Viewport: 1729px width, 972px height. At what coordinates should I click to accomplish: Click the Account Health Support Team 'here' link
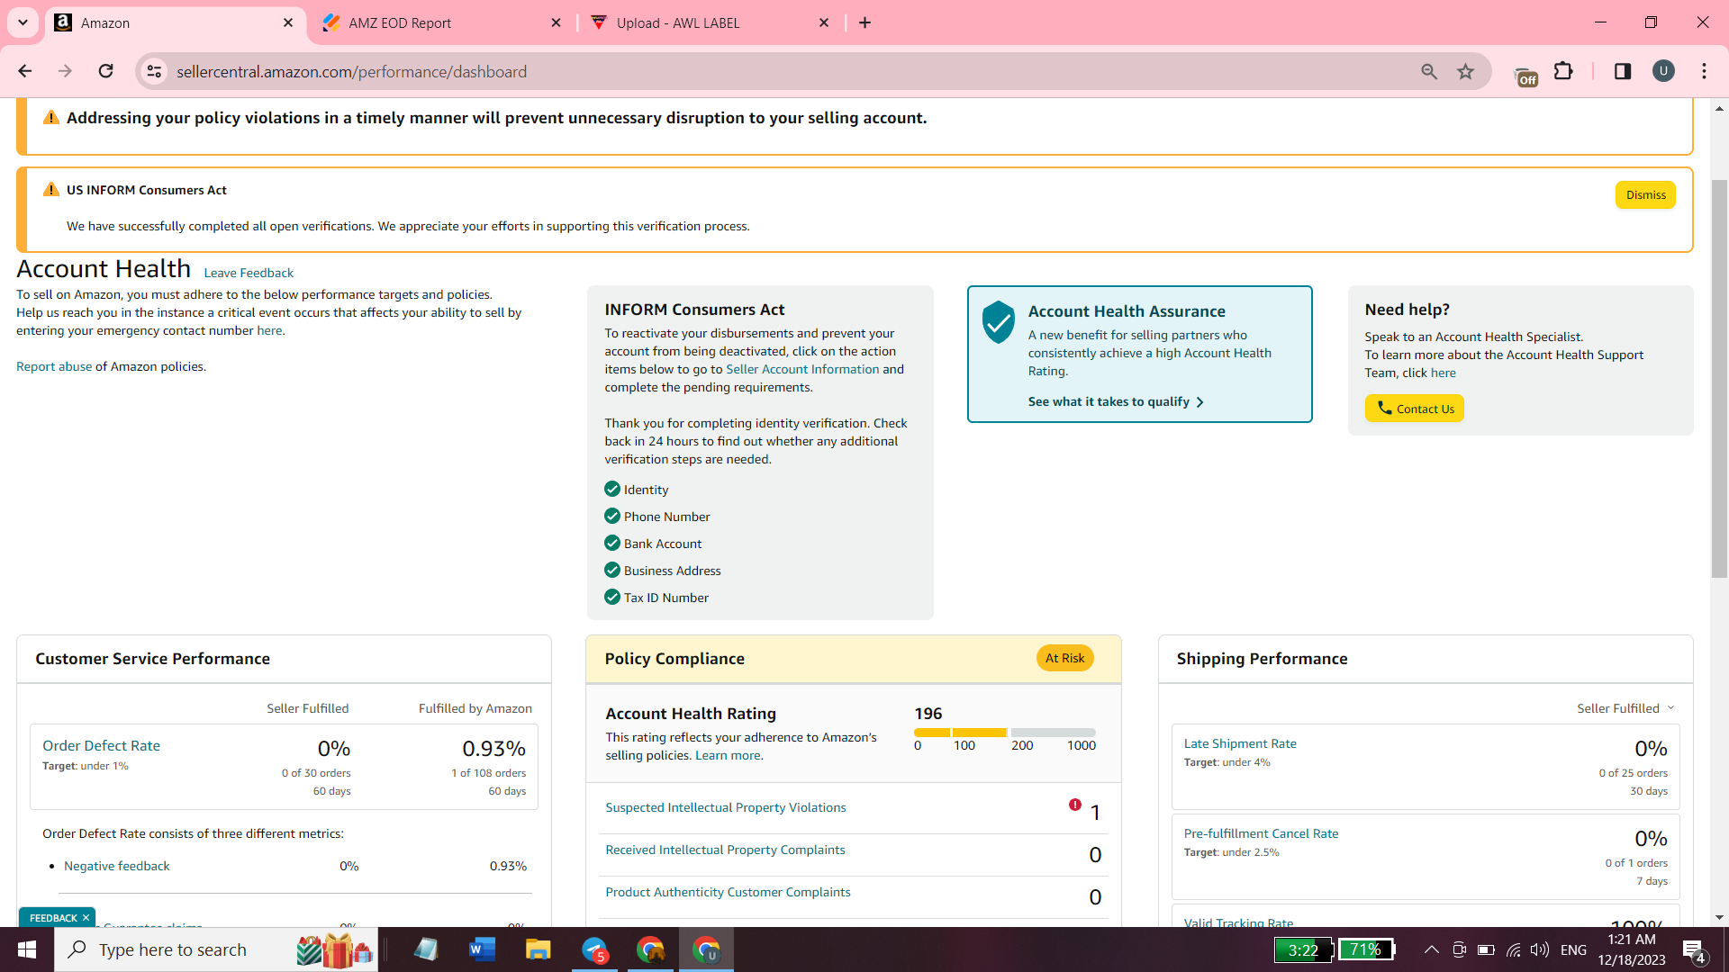click(x=1443, y=373)
